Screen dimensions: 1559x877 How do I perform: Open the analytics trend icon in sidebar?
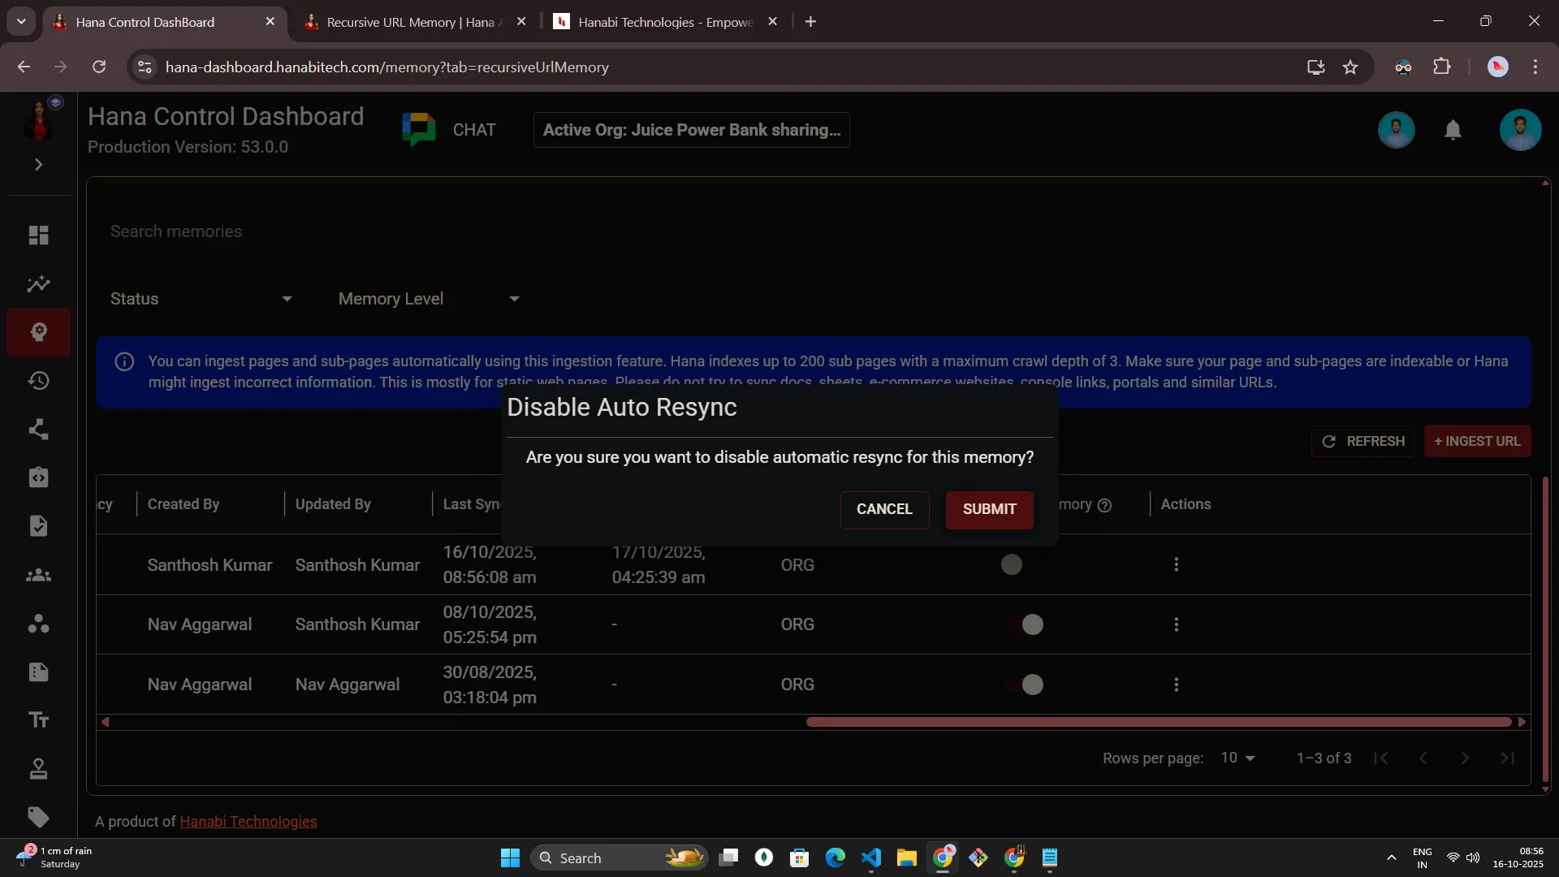tap(38, 284)
